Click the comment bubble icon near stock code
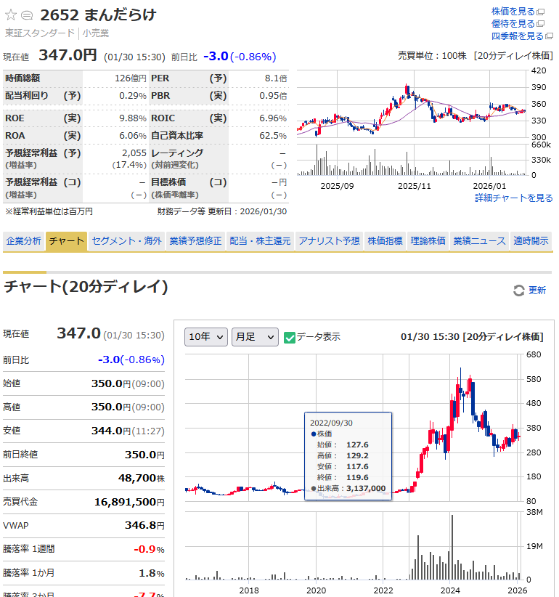This screenshot has width=559, height=597. (x=28, y=15)
